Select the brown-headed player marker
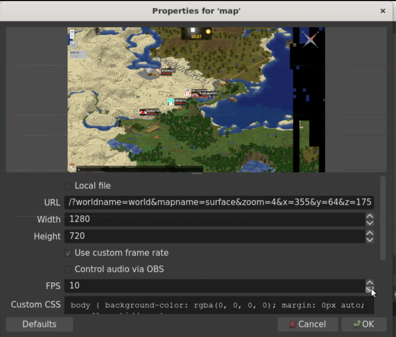 (x=195, y=95)
